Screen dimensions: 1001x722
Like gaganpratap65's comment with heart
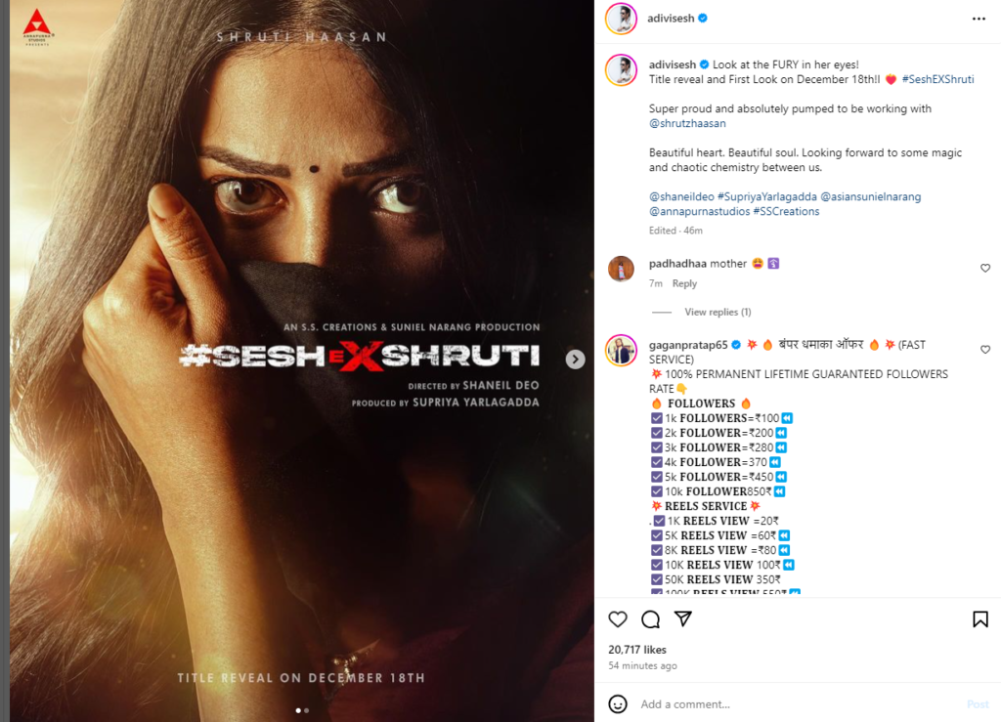pos(985,350)
